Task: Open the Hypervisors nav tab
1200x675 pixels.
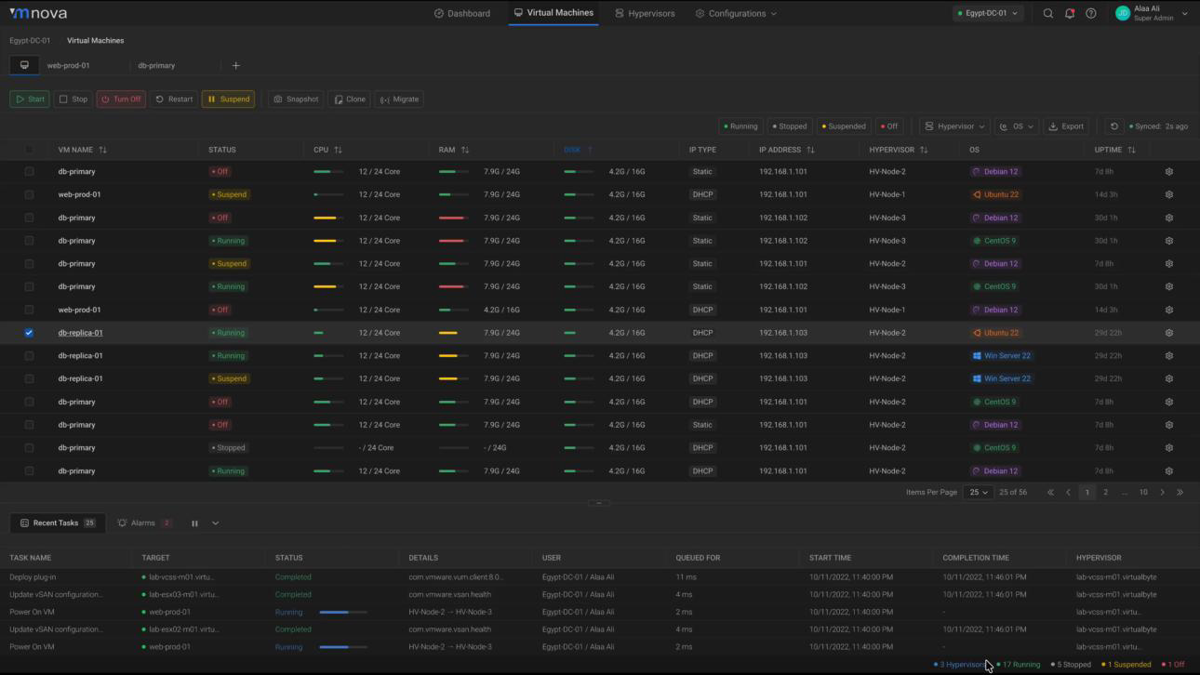Action: [x=645, y=13]
